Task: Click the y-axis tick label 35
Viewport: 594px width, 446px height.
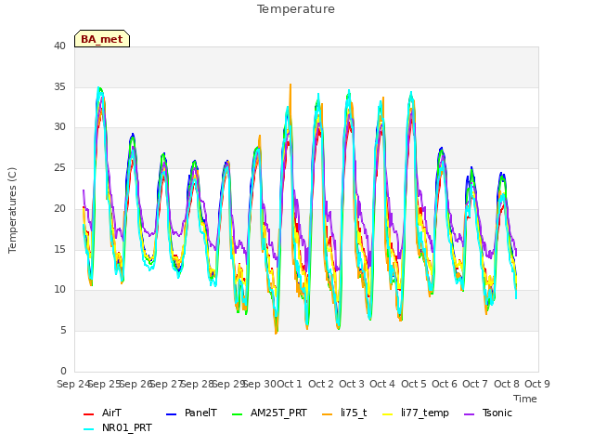Action: 59,86
